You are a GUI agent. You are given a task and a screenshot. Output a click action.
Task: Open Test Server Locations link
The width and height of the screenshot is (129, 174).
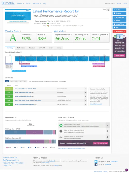click(11, 160)
